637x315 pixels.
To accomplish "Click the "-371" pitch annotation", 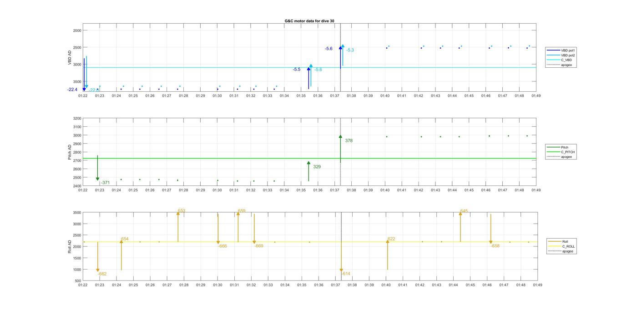I will 105,183.
